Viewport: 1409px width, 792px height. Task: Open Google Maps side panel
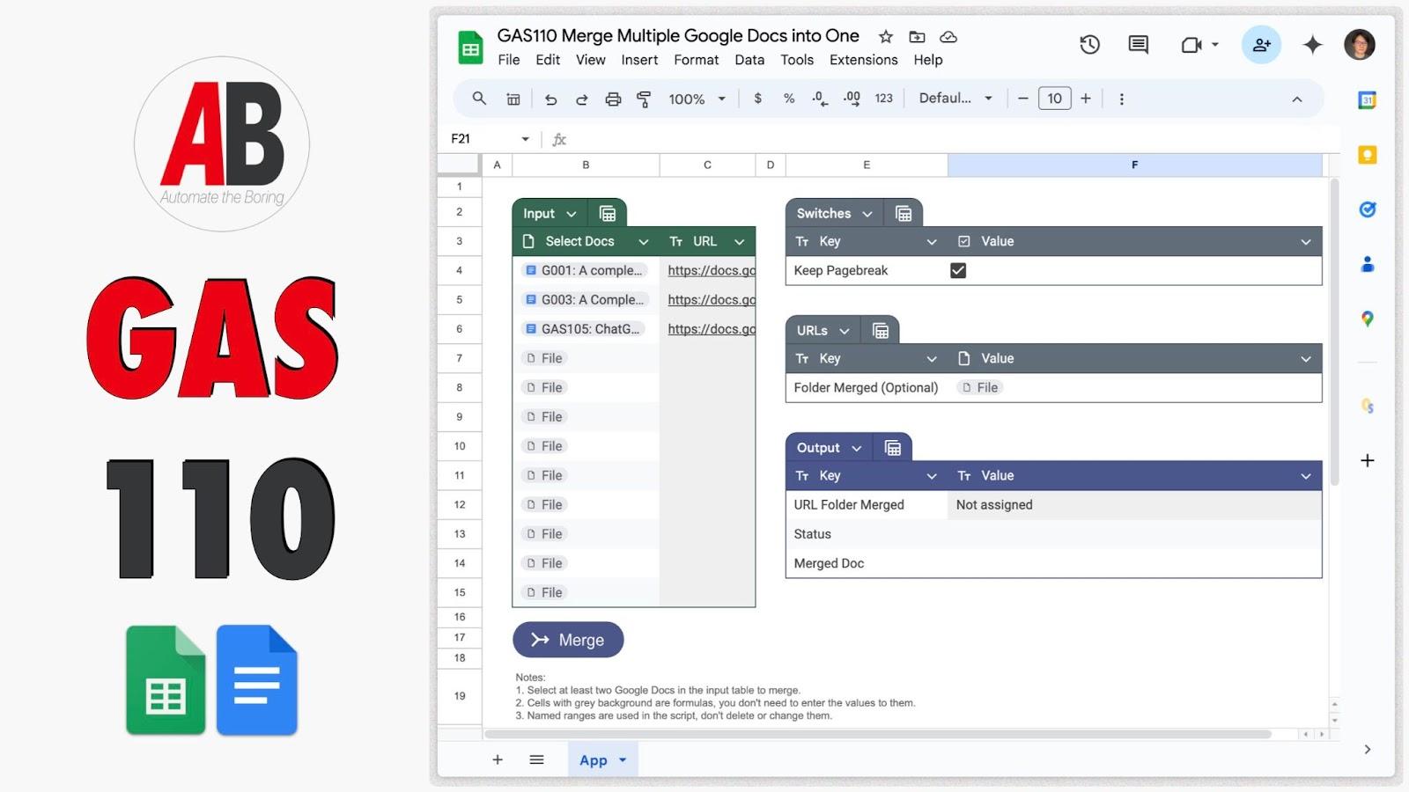(x=1367, y=319)
